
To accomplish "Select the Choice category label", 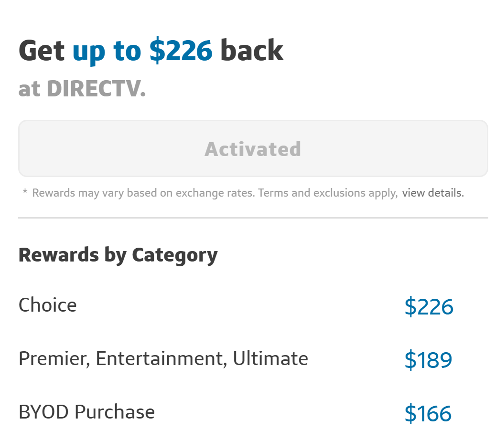I will point(47,305).
